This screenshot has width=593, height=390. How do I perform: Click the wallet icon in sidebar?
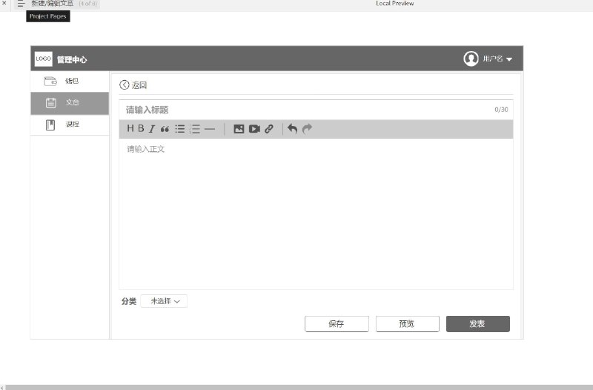(x=50, y=81)
